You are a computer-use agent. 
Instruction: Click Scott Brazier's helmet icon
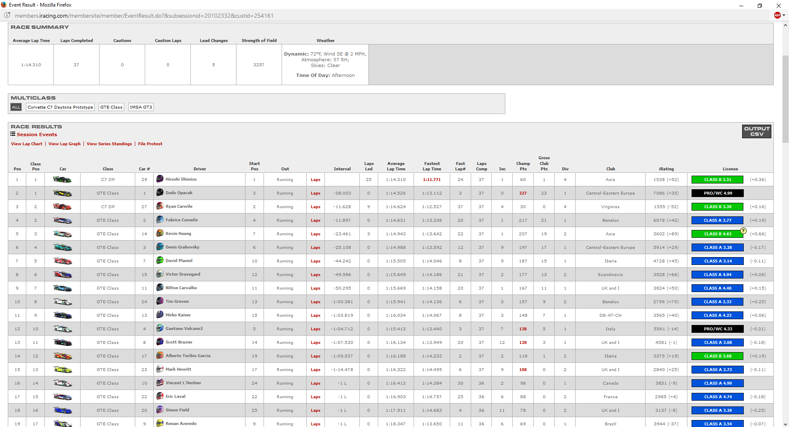160,342
